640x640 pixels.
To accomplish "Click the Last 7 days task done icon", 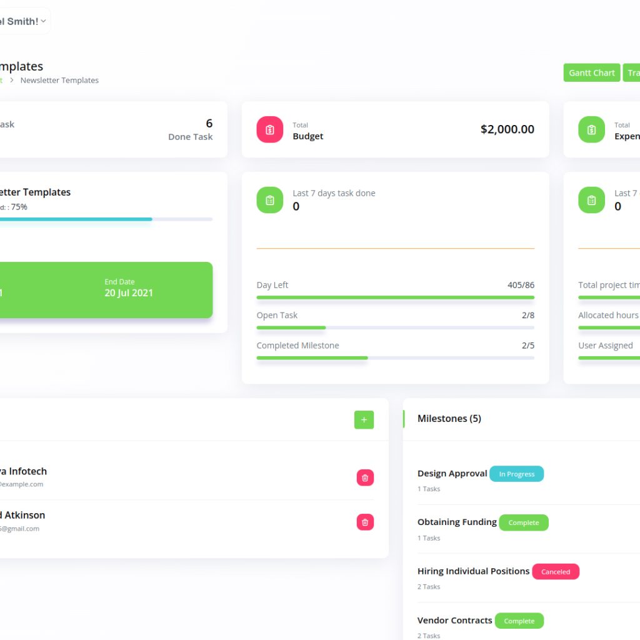I will tap(269, 200).
